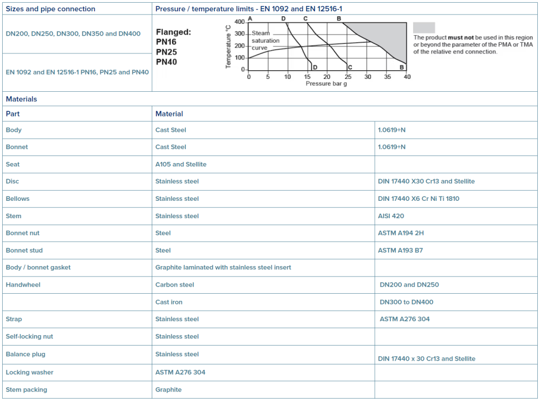Click the 'Materials' section heading
Image resolution: width=540 pixels, height=399 pixels.
pos(22,99)
